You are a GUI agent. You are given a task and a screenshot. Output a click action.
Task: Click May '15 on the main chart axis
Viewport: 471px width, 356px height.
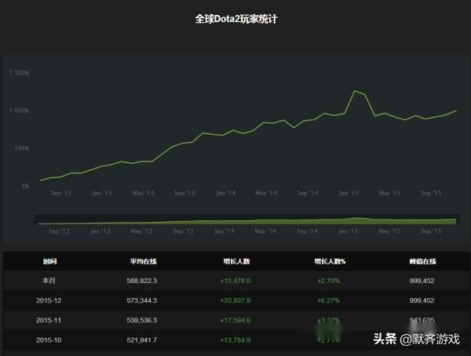click(389, 193)
